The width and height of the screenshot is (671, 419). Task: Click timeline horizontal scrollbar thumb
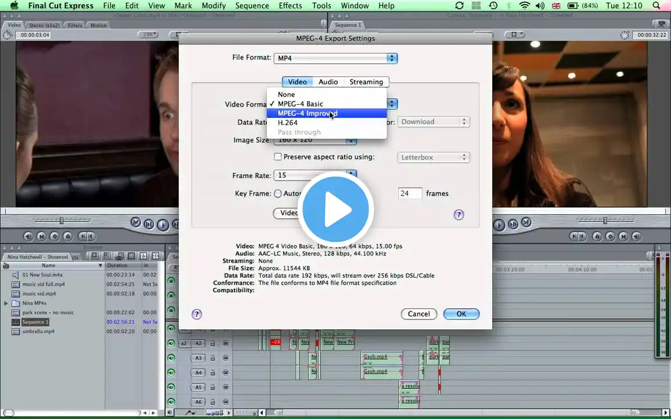458,413
